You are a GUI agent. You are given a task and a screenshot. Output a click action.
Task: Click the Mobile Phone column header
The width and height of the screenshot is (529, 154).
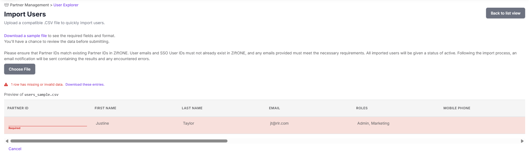457,108
